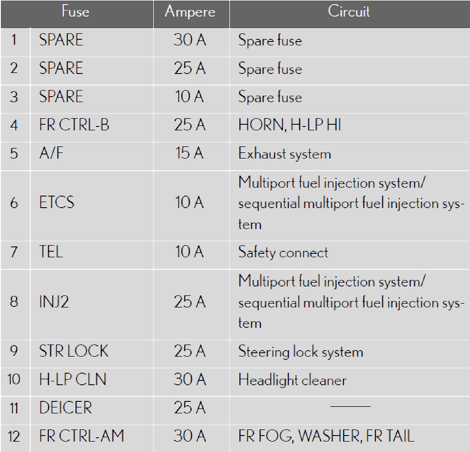The width and height of the screenshot is (470, 452).
Task: Select the H-LP CLN fuse name
Action: pos(73,379)
